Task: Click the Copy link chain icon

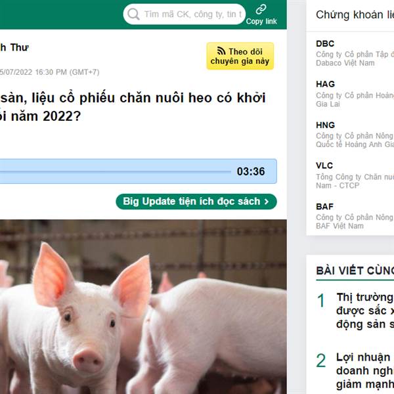Action: (x=261, y=9)
